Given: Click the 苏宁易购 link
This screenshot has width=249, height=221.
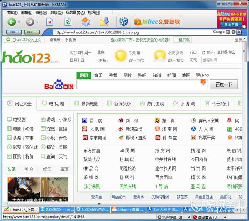Looking at the screenshot, I should (92, 186).
